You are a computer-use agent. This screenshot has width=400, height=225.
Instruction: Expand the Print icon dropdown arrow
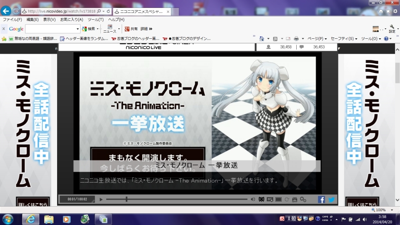pyautogui.click(x=303, y=39)
